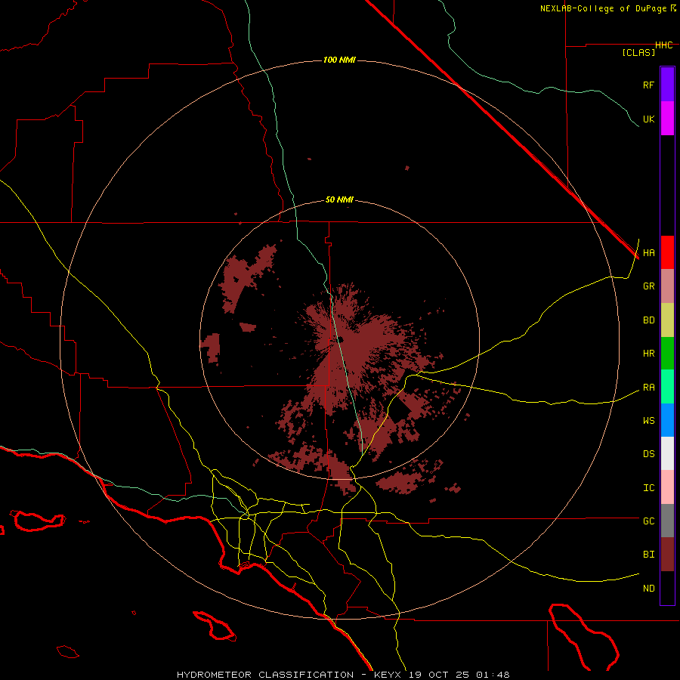Click the GC legend label

[x=648, y=521]
